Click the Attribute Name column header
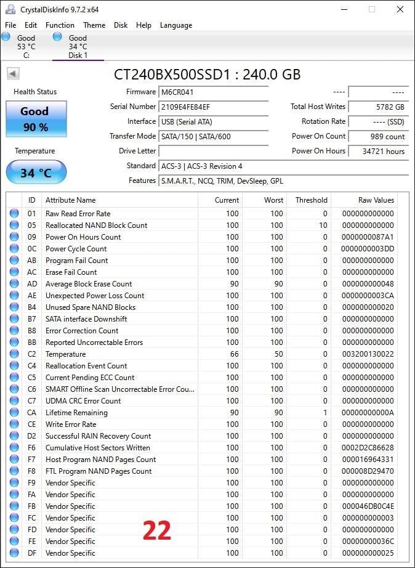415x568 pixels. [119, 200]
